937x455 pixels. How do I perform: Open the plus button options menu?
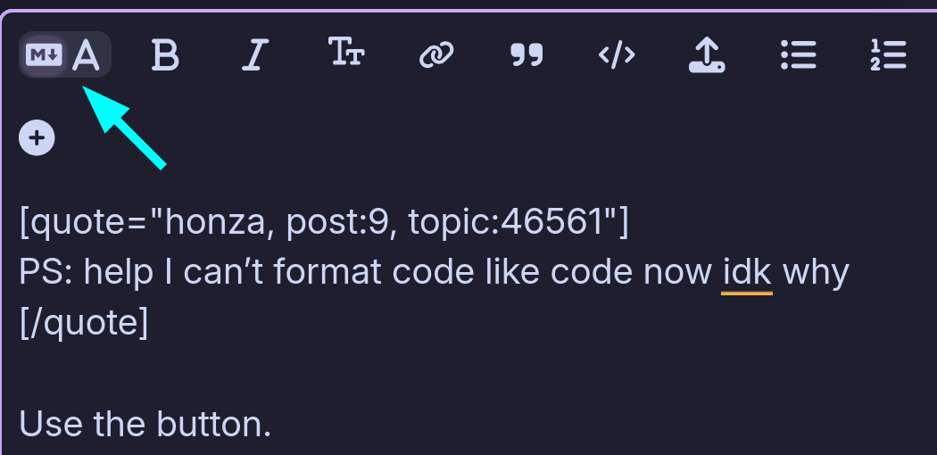pos(37,137)
